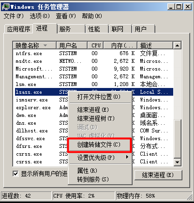The height and width of the screenshot is (203, 194).
Task: Open the 帮助(H) menu
Action: [92, 16]
